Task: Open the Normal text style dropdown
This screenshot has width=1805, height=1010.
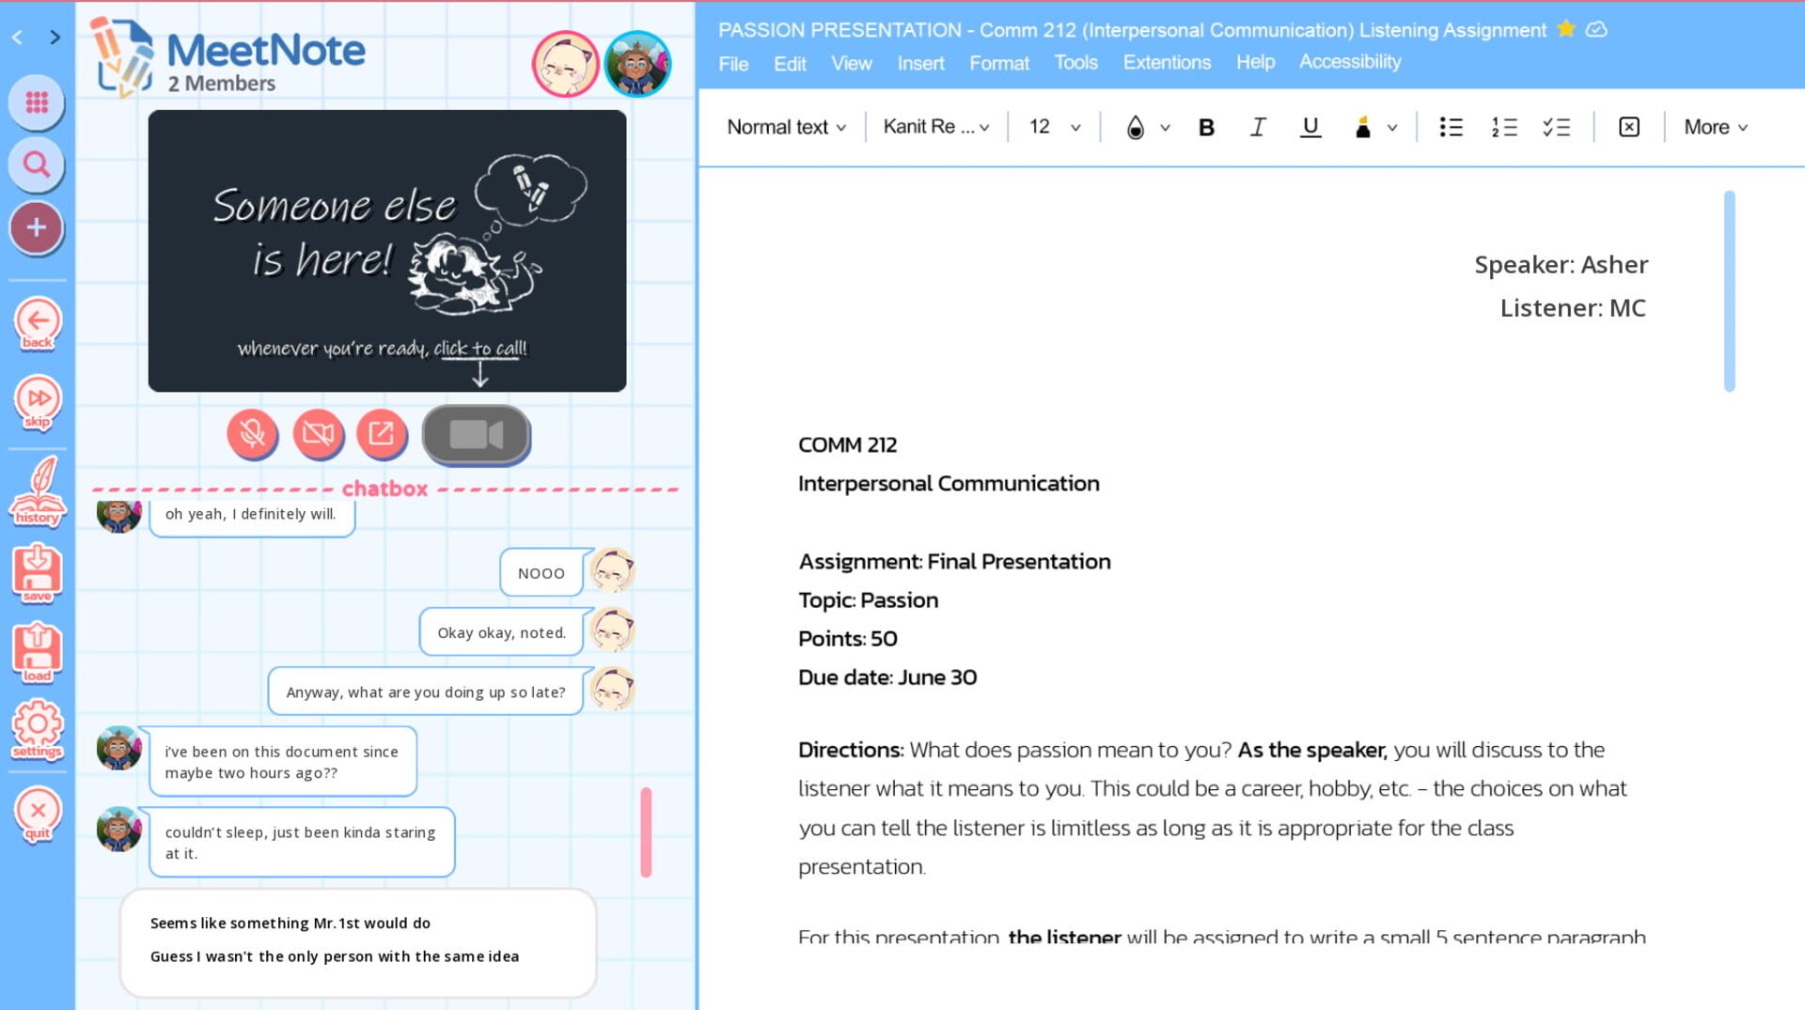Action: coord(786,127)
